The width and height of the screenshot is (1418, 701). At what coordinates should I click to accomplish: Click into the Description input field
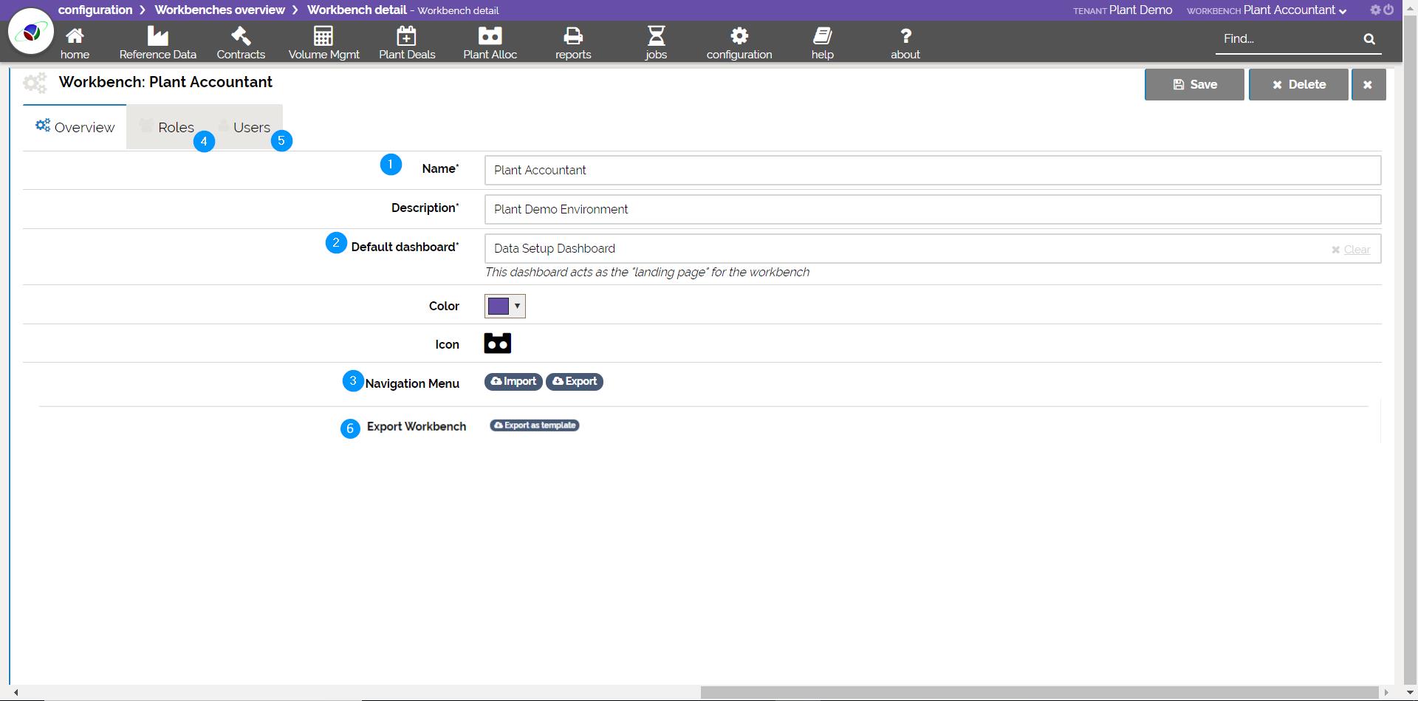pyautogui.click(x=932, y=210)
